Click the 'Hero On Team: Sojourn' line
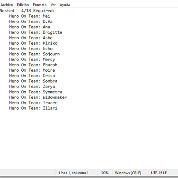Viewport: 178px width, 178px height. point(35,54)
